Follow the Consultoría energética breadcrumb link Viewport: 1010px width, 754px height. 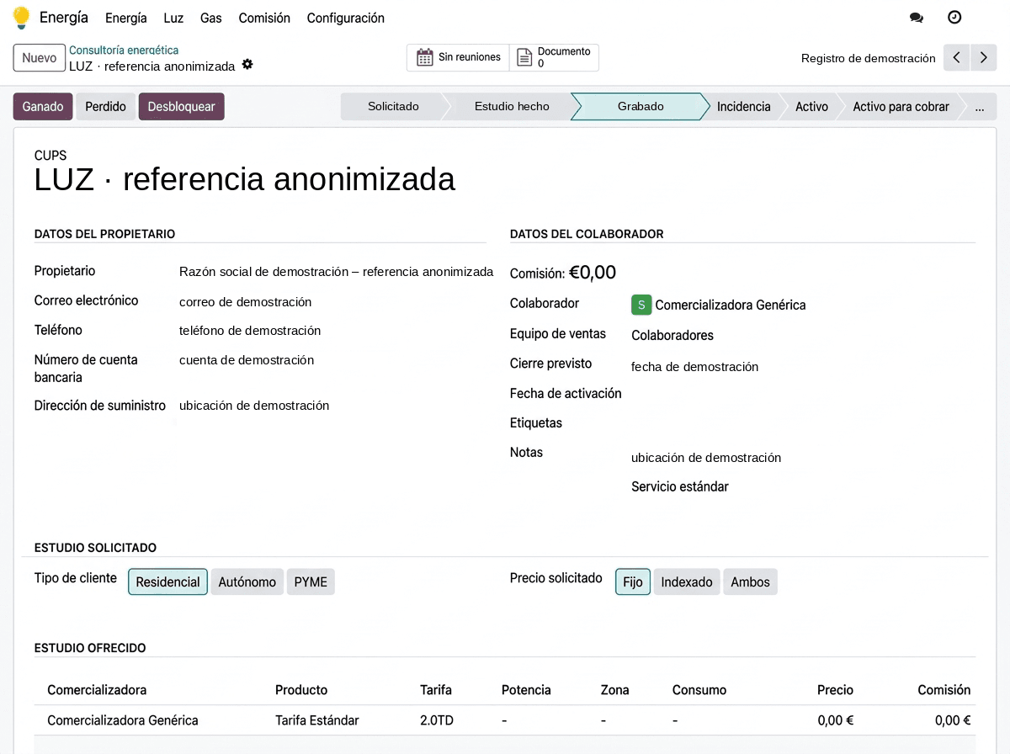click(x=124, y=50)
